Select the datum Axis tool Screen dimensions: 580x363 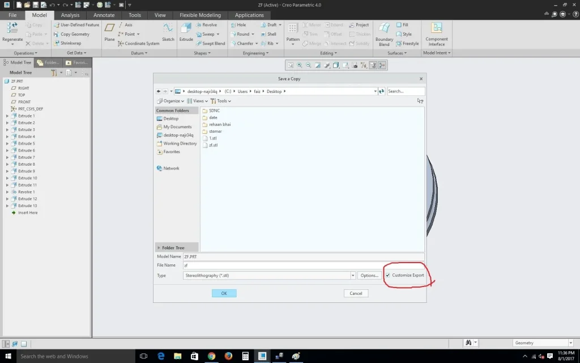pyautogui.click(x=125, y=25)
